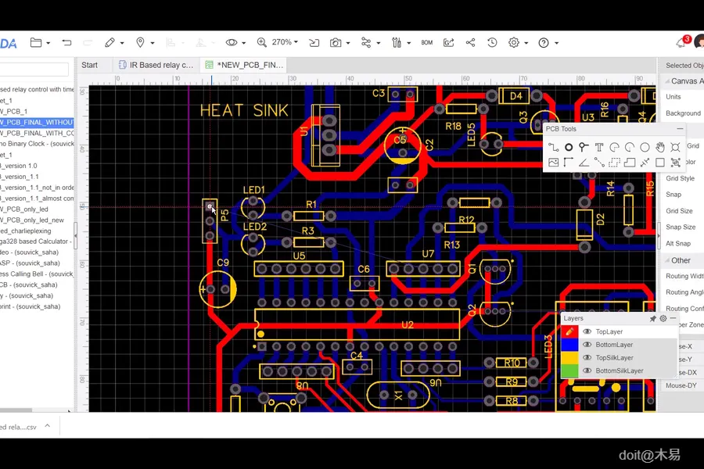Toggle the TopSilkLayer eye icon
This screenshot has height=469, width=704.
(x=587, y=357)
